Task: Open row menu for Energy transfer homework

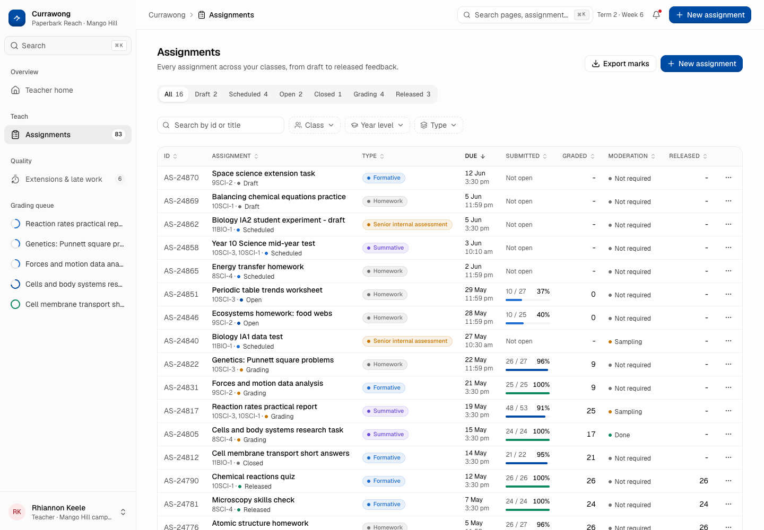Action: 728,271
